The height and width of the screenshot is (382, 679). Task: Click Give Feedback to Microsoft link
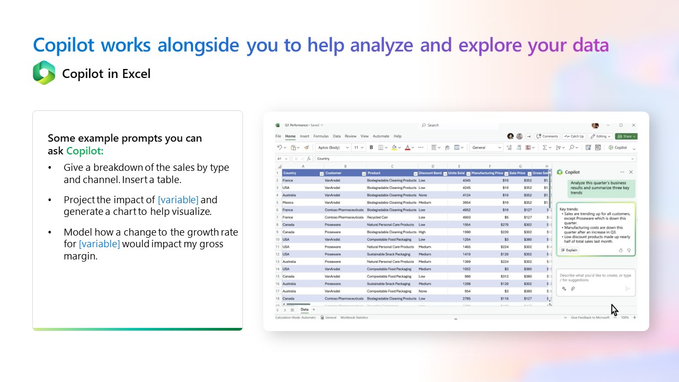pyautogui.click(x=590, y=317)
